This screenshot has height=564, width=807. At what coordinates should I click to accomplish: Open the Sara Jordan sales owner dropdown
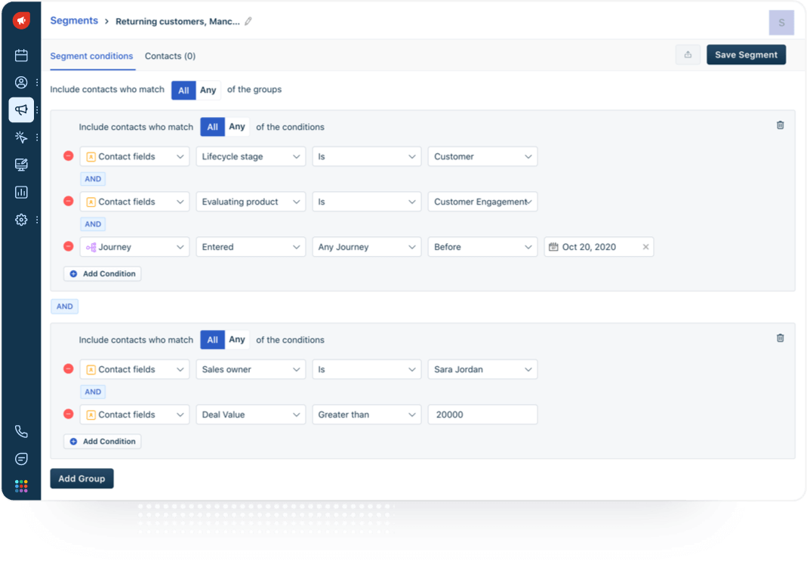click(x=482, y=369)
